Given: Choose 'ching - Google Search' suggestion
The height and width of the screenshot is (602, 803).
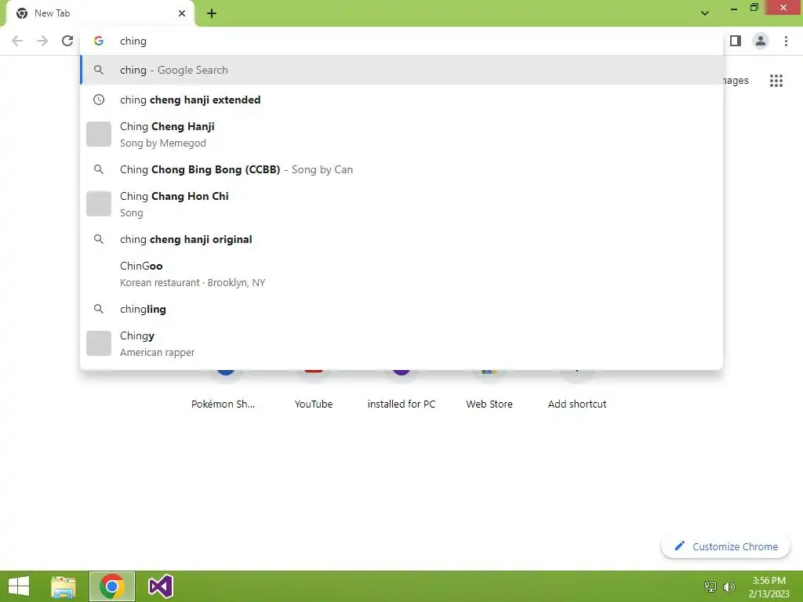Looking at the screenshot, I should pyautogui.click(x=402, y=70).
